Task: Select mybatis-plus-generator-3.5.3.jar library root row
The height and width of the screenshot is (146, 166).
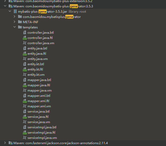Action: pos(83,12)
